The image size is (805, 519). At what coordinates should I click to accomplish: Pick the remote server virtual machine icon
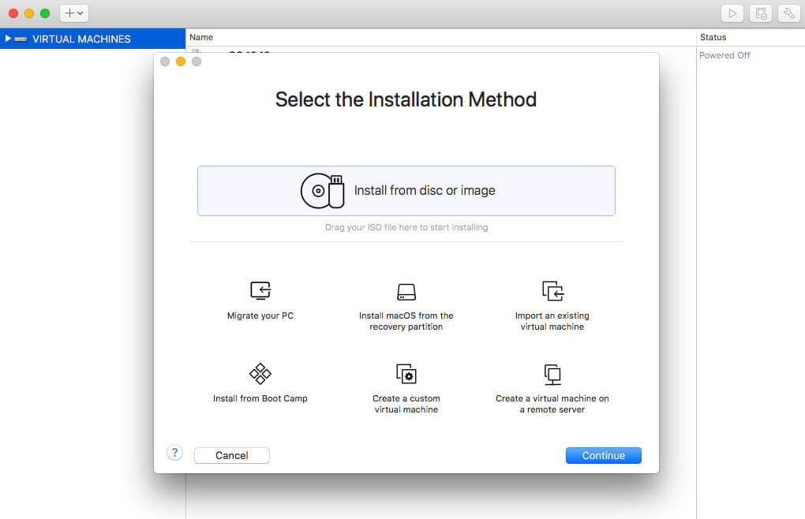coord(552,375)
